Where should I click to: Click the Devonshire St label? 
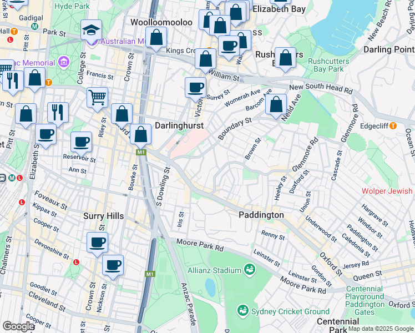[x=52, y=249]
